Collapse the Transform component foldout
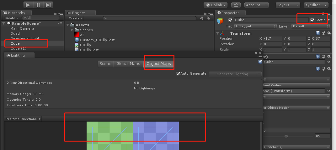Image resolution: width=336 pixels, height=150 pixels. [218, 33]
